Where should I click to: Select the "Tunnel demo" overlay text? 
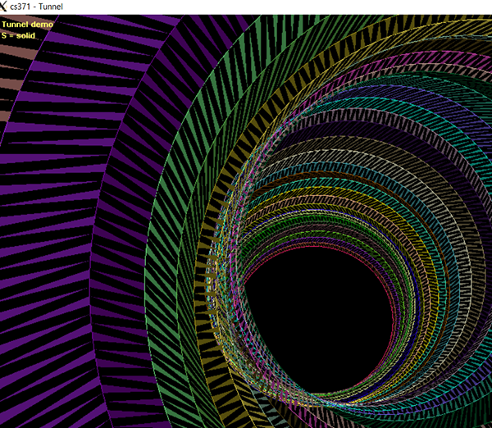[x=28, y=25]
